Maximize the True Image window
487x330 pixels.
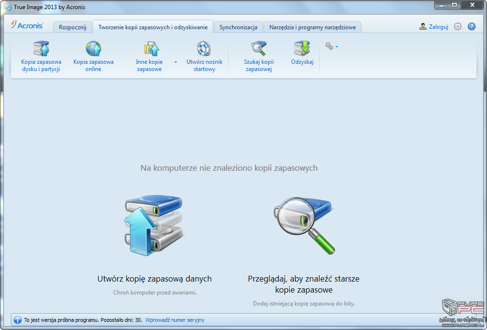454,5
